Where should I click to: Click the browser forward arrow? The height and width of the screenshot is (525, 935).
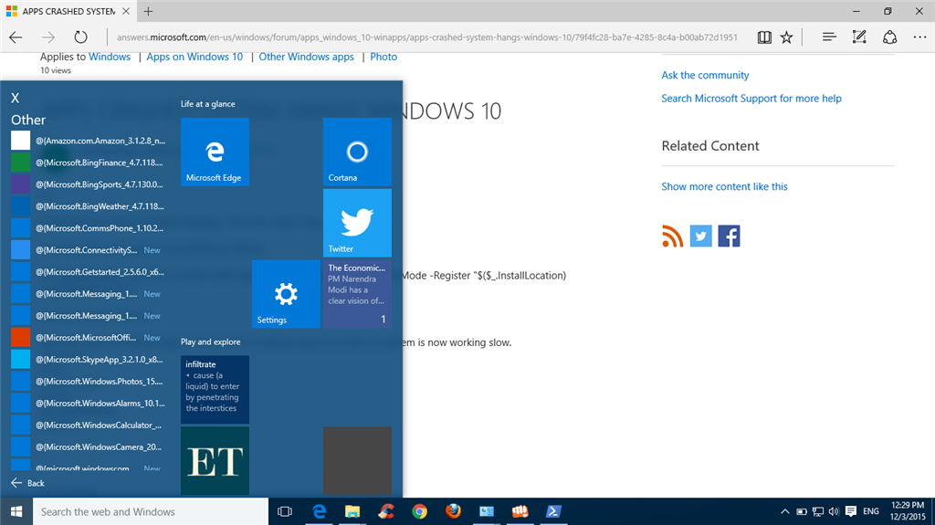coord(48,37)
